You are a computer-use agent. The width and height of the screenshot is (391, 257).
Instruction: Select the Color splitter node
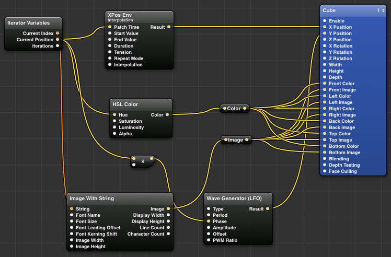235,109
